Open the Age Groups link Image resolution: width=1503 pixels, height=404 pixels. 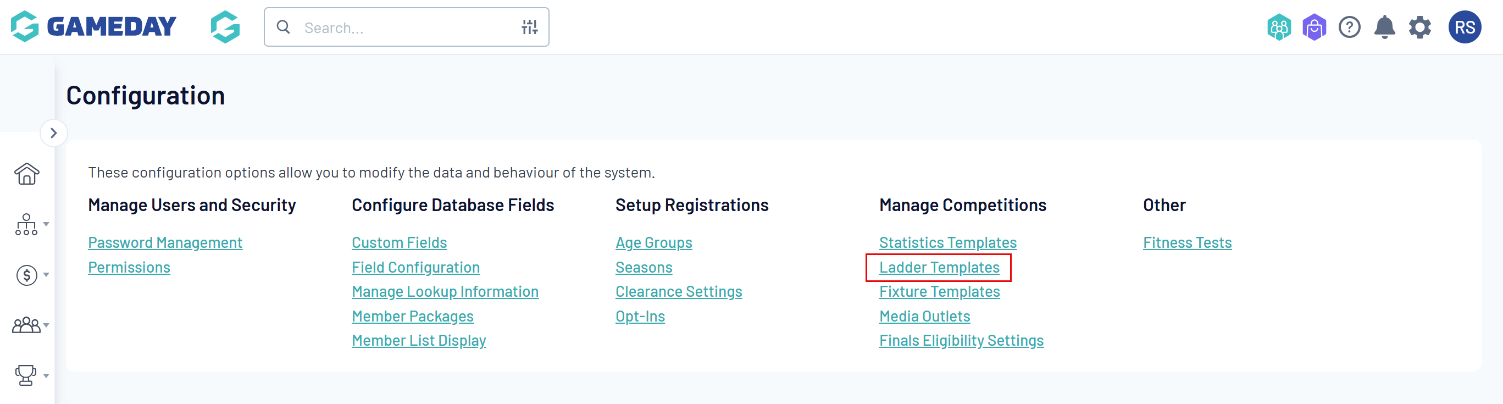tap(653, 243)
